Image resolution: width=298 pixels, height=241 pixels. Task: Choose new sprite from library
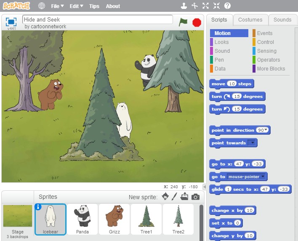[x=165, y=196]
